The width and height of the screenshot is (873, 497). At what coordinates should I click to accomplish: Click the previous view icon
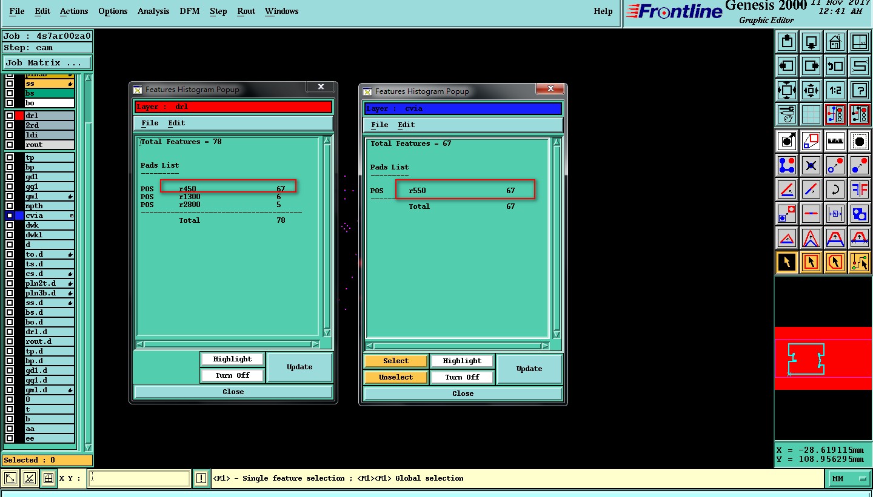click(x=835, y=66)
